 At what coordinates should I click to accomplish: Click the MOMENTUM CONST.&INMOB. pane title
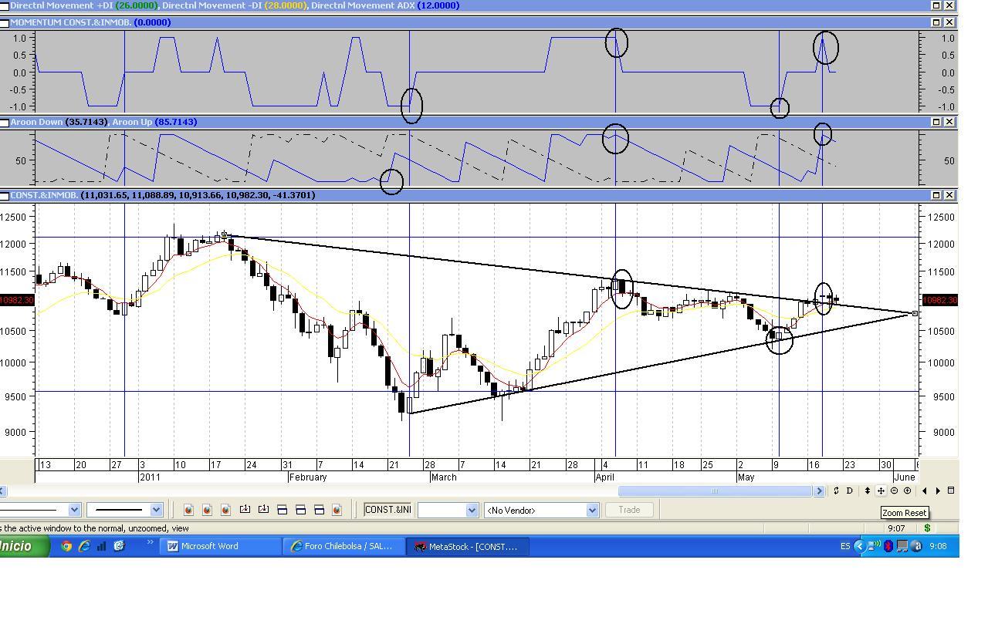(x=70, y=22)
